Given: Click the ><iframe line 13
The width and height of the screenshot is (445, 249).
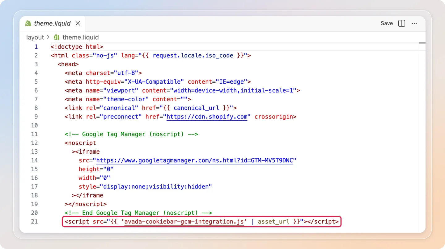Looking at the screenshot, I should (86, 152).
